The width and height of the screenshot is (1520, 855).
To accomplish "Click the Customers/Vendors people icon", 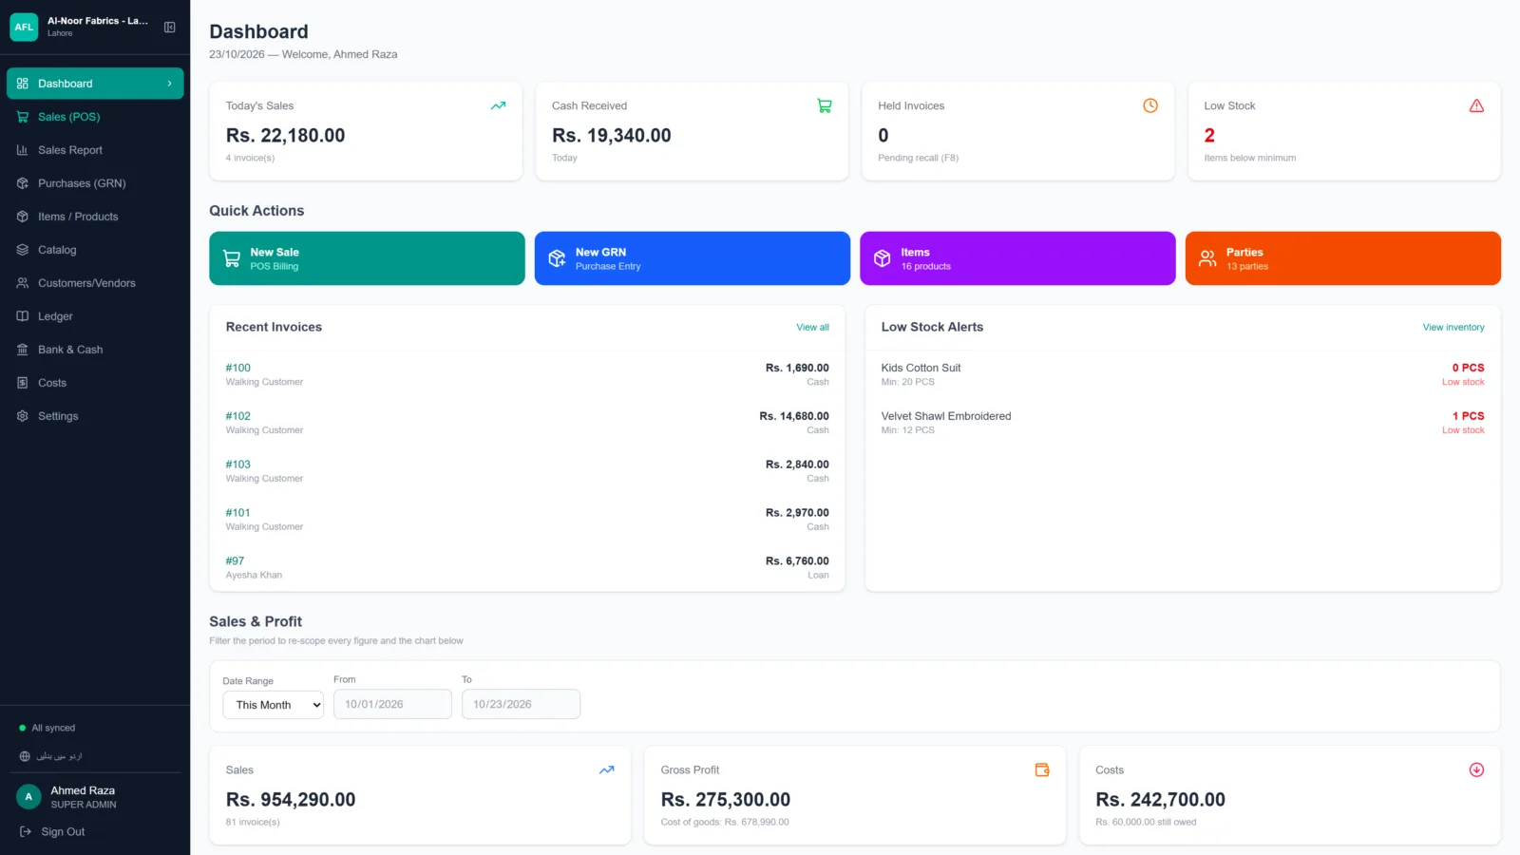I will click(23, 283).
